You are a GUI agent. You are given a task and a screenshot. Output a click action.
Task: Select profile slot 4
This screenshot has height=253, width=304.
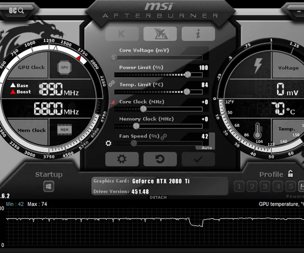278,186
